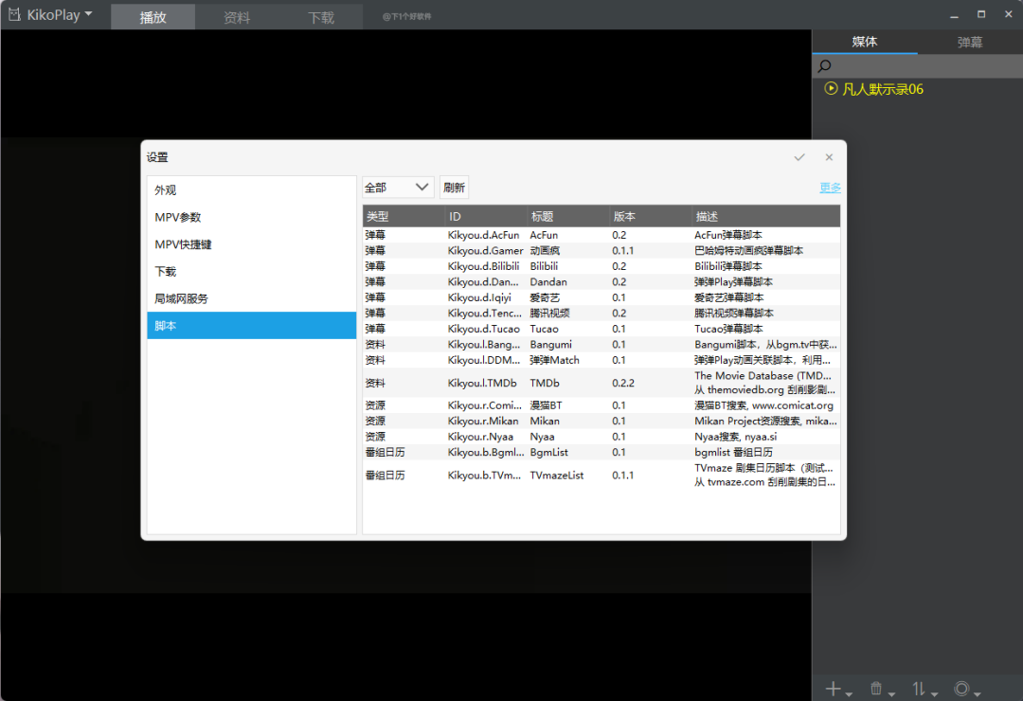Click the checkmark icon in settings dialog

799,157
